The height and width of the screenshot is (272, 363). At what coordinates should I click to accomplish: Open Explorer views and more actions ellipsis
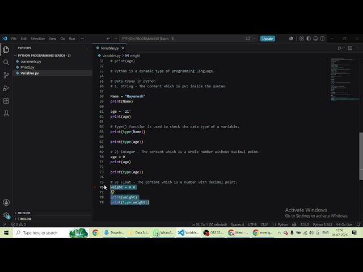tap(86, 48)
